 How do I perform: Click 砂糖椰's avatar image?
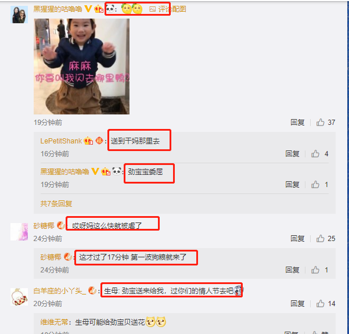[x=19, y=232]
